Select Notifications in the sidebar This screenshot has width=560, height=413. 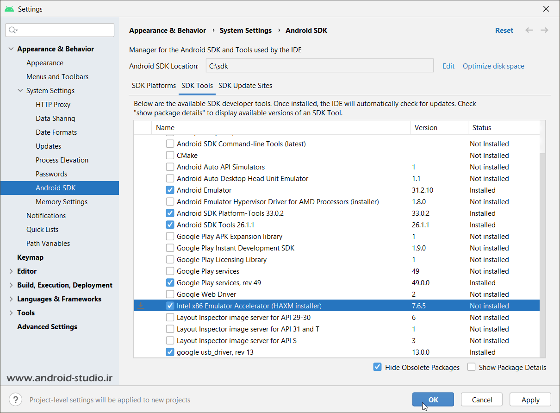(46, 216)
